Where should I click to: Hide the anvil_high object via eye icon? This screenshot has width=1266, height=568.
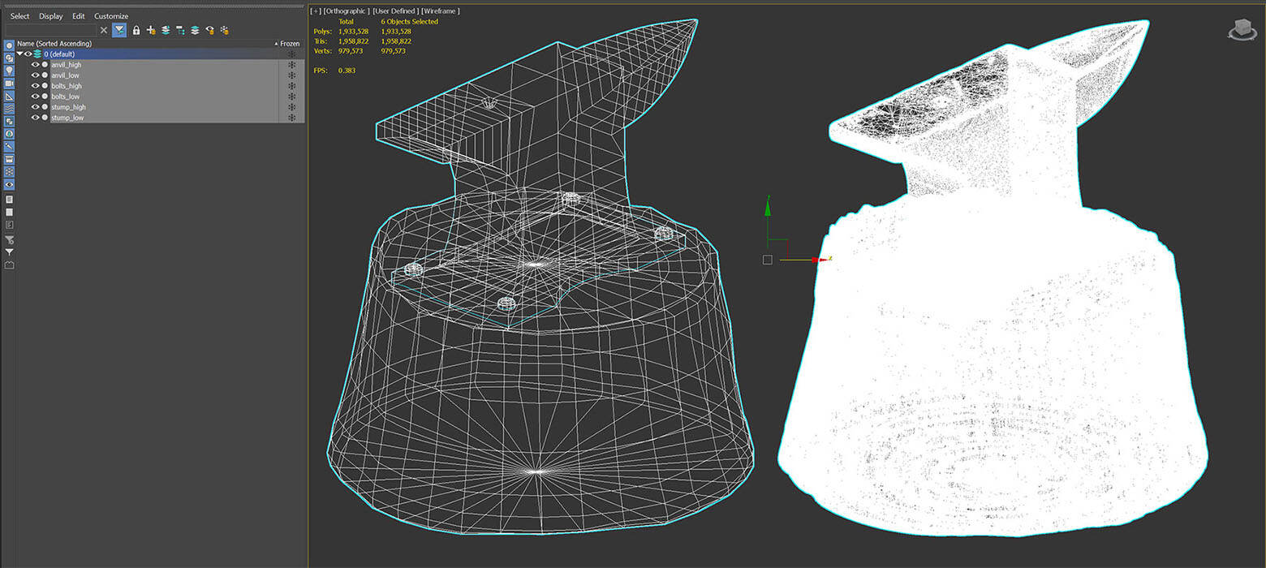[35, 65]
